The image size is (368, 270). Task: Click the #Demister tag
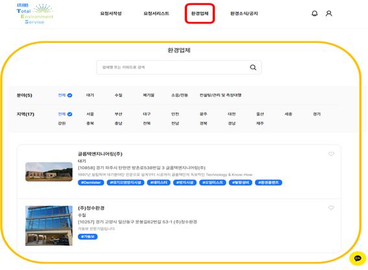(91, 182)
